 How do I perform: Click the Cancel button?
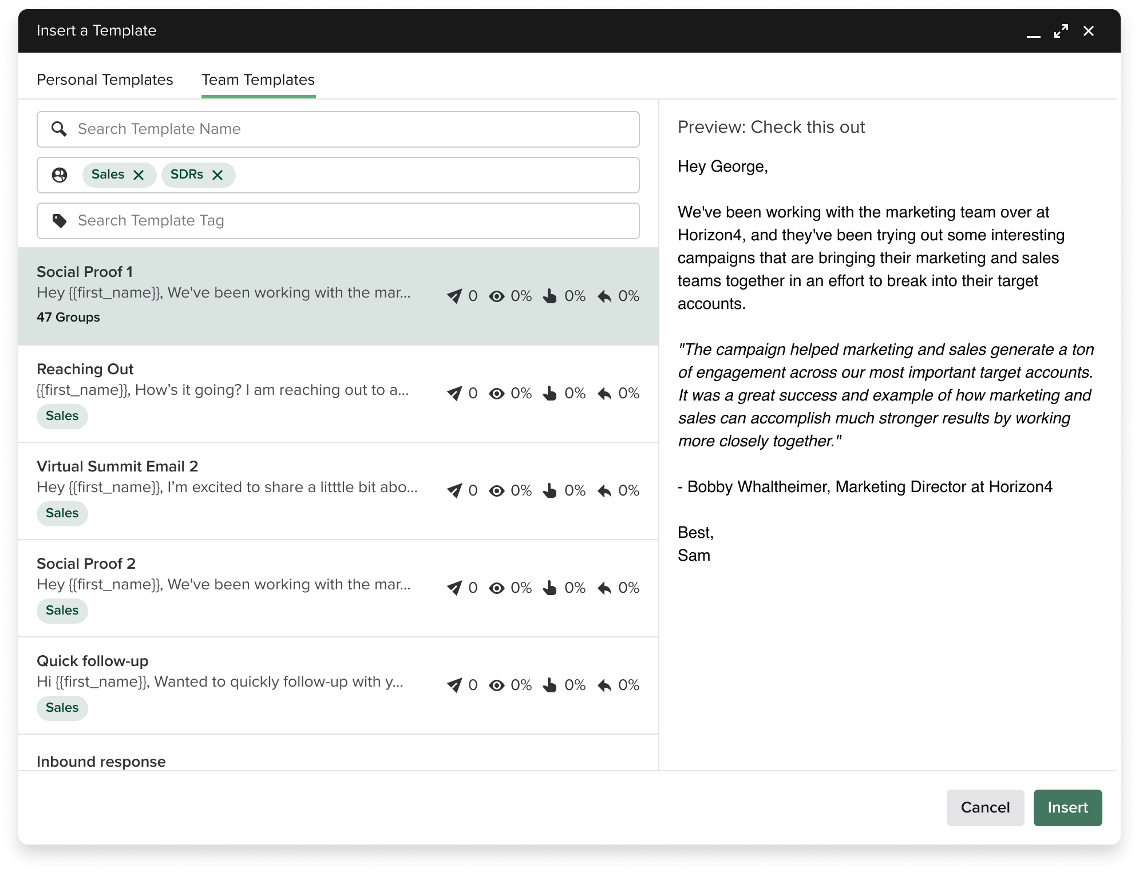click(x=984, y=807)
